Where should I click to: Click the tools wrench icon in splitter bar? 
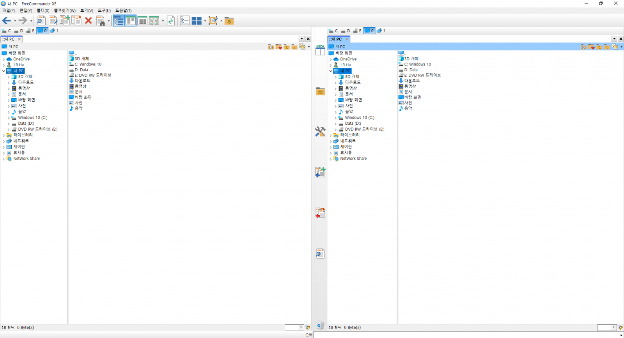(x=320, y=132)
